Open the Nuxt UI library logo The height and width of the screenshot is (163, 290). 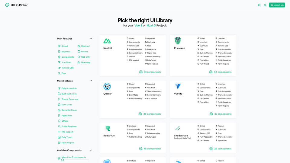(x=107, y=41)
